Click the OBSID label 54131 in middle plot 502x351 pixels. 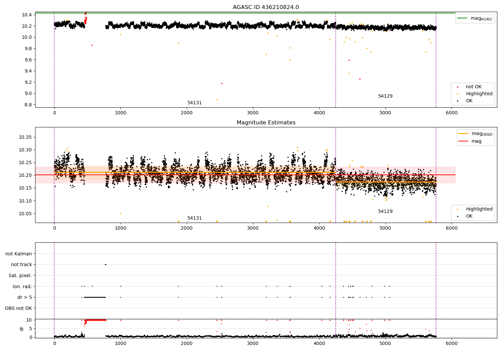pos(194,218)
